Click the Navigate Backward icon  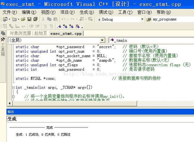82,19
